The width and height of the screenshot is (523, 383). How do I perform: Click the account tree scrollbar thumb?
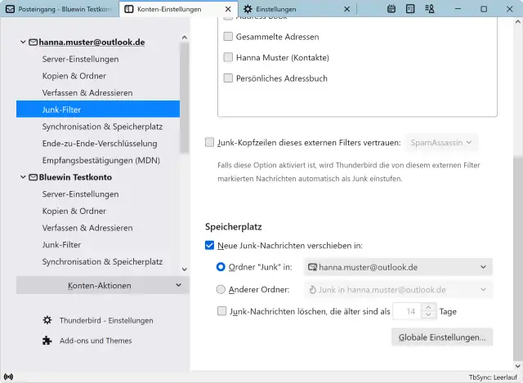[185, 98]
